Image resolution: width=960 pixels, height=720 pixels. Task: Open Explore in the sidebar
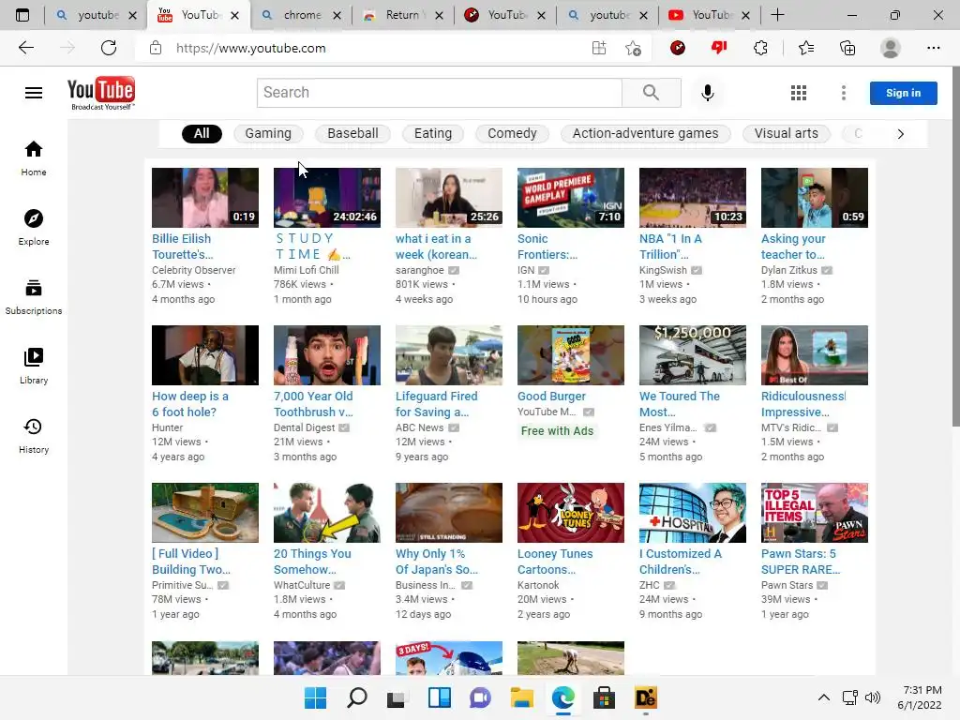(34, 228)
